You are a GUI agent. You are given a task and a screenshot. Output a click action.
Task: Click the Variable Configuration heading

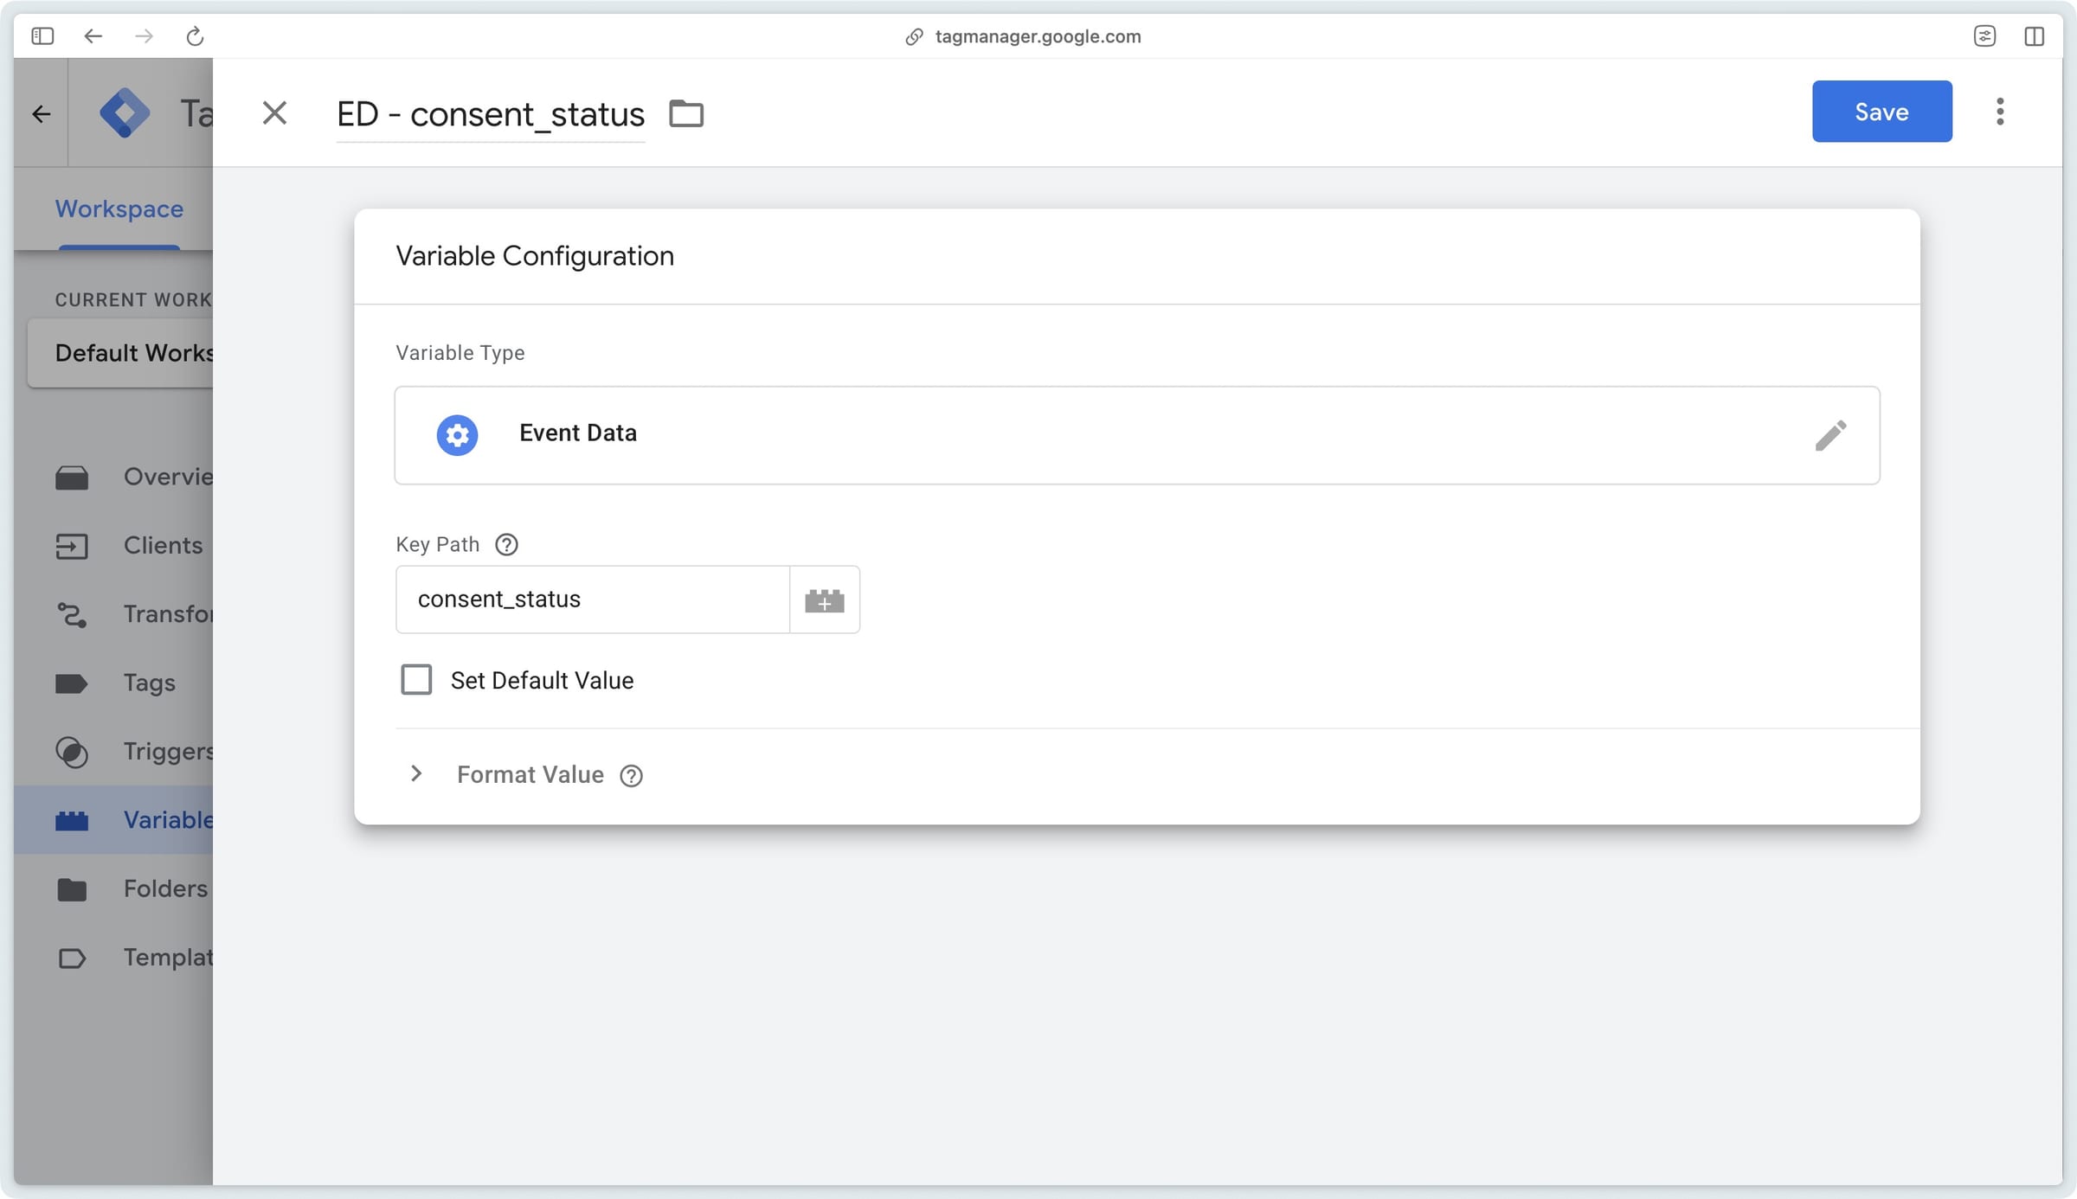click(x=534, y=256)
